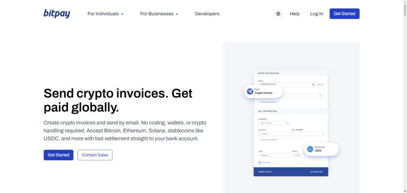Click the 'Send crypto invoices' headline
Image resolution: width=407 pixels, height=193 pixels.
coord(118,101)
